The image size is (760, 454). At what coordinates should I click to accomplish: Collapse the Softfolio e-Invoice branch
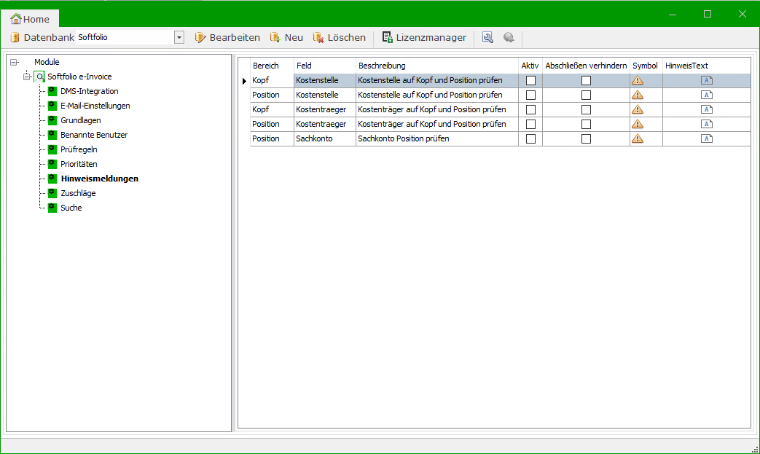tap(26, 77)
